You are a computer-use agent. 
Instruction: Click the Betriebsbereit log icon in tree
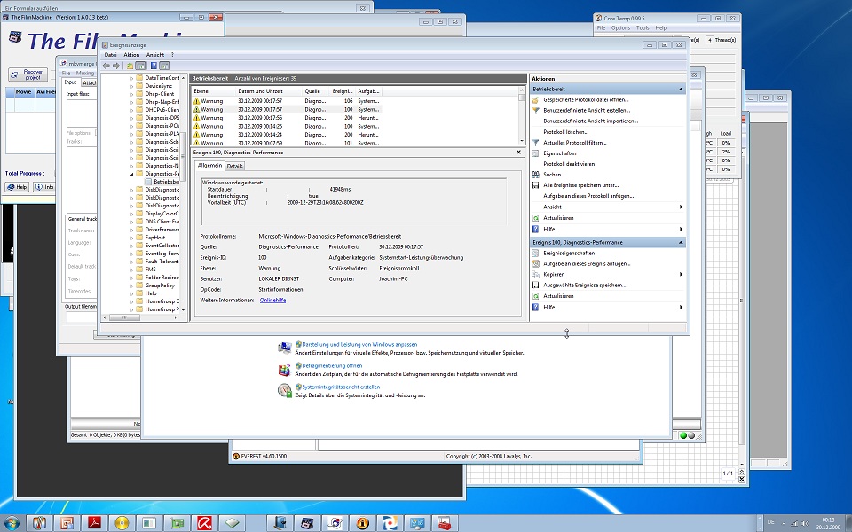(x=148, y=182)
